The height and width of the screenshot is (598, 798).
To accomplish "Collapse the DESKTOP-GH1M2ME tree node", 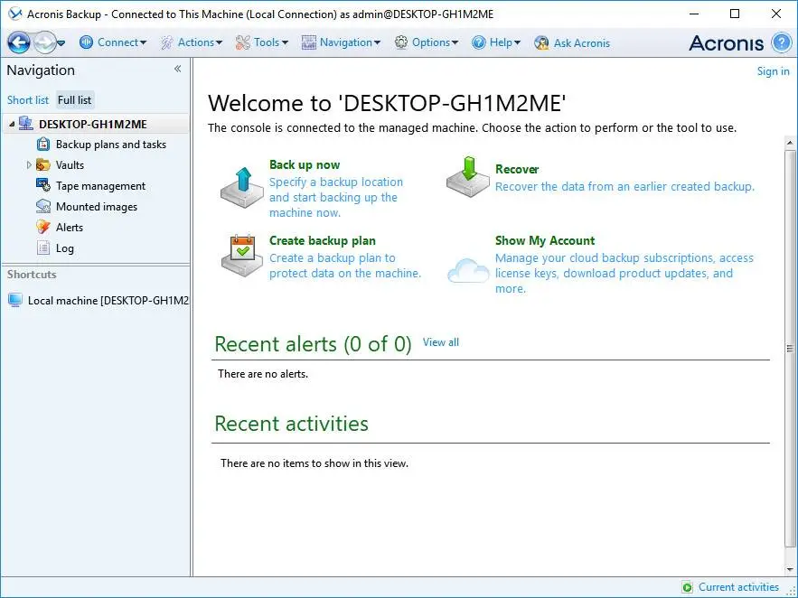I will (x=12, y=124).
